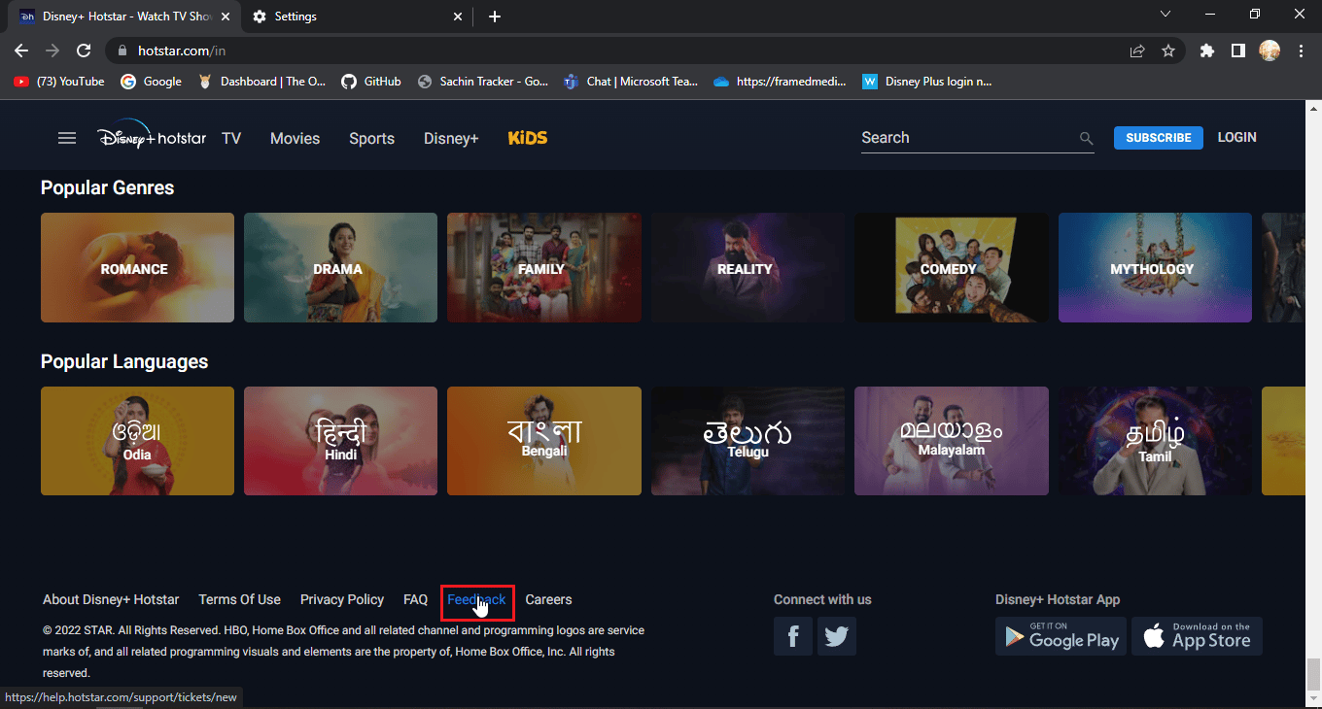This screenshot has width=1322, height=709.
Task: Click Download on the App Store badge
Action: pyautogui.click(x=1197, y=636)
